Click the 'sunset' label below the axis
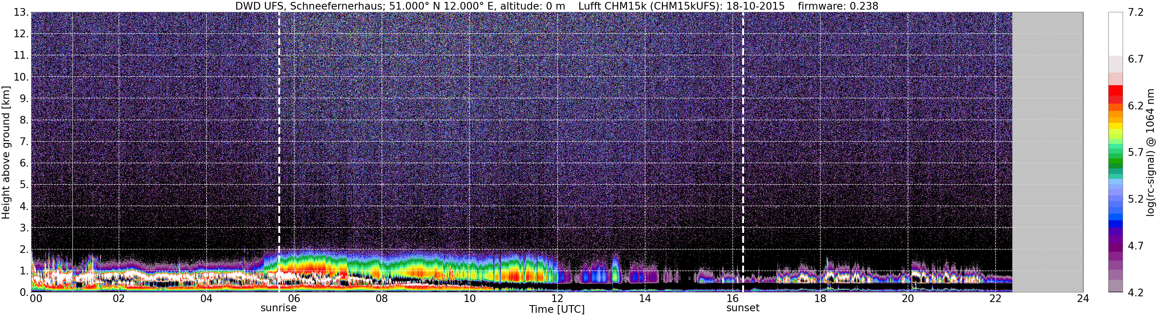The height and width of the screenshot is (317, 1158). tap(743, 308)
